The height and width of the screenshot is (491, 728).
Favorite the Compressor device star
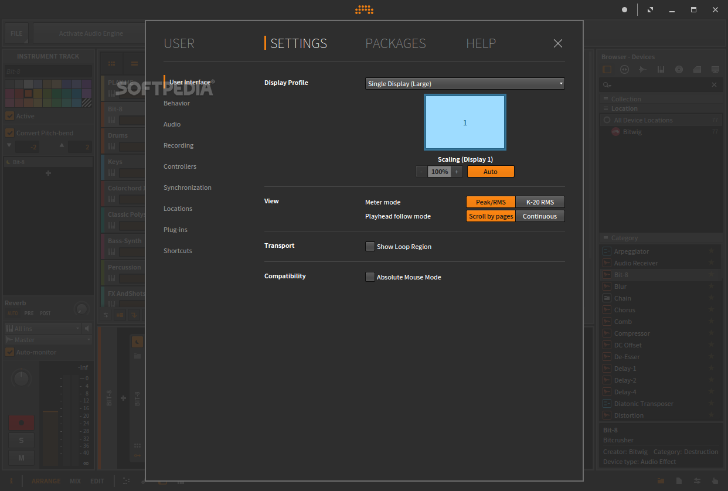click(x=711, y=333)
